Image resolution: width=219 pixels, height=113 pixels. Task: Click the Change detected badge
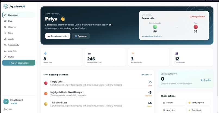tap(197, 17)
